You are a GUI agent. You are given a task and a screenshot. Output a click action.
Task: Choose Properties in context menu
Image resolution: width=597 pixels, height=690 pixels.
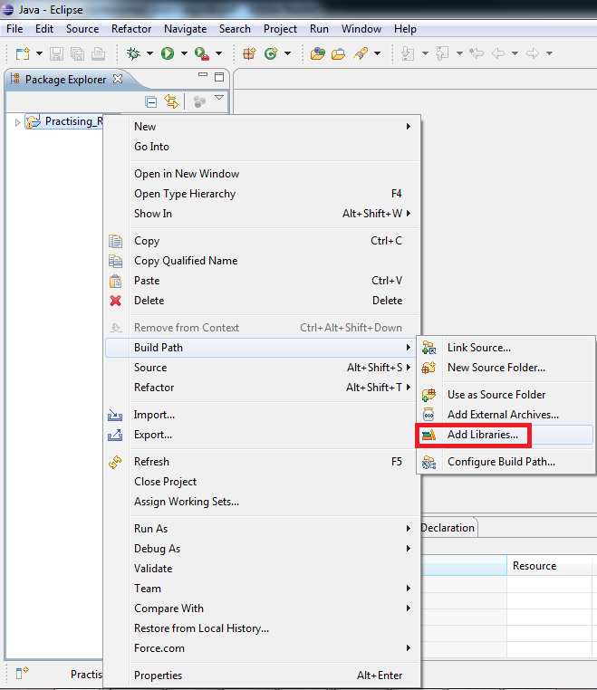click(261, 676)
